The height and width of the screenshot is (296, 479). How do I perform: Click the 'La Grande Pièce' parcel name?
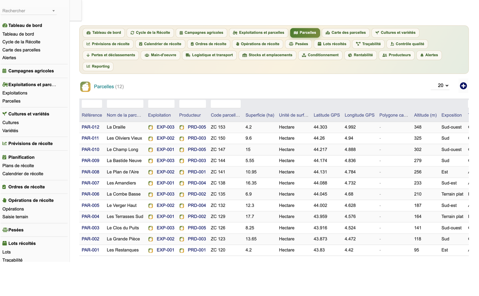[123, 239]
